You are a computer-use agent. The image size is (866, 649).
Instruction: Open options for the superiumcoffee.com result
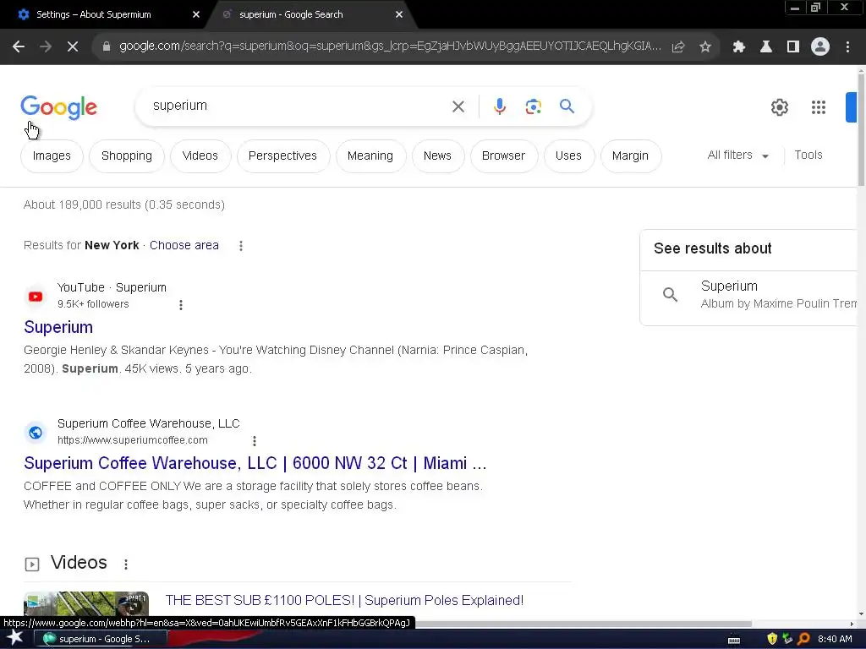coord(254,441)
